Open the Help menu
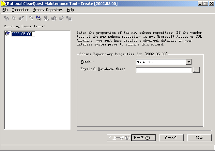This screenshot has height=151, width=215. (x=70, y=10)
